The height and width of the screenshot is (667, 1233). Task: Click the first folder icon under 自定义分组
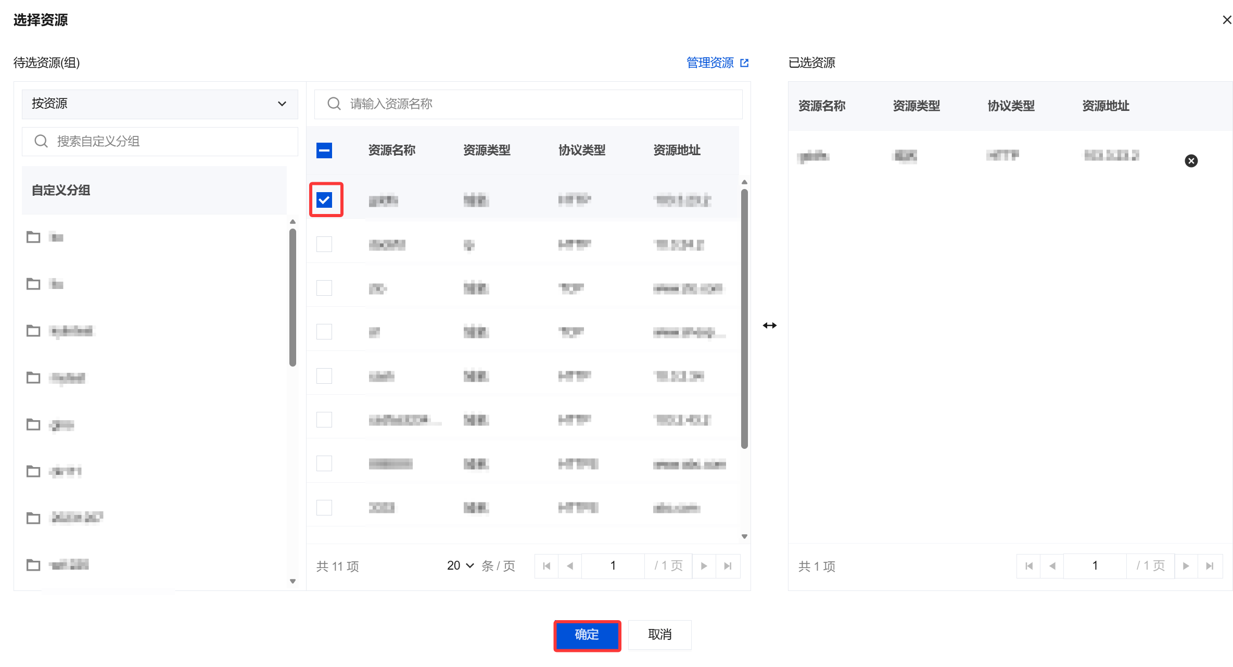point(33,237)
